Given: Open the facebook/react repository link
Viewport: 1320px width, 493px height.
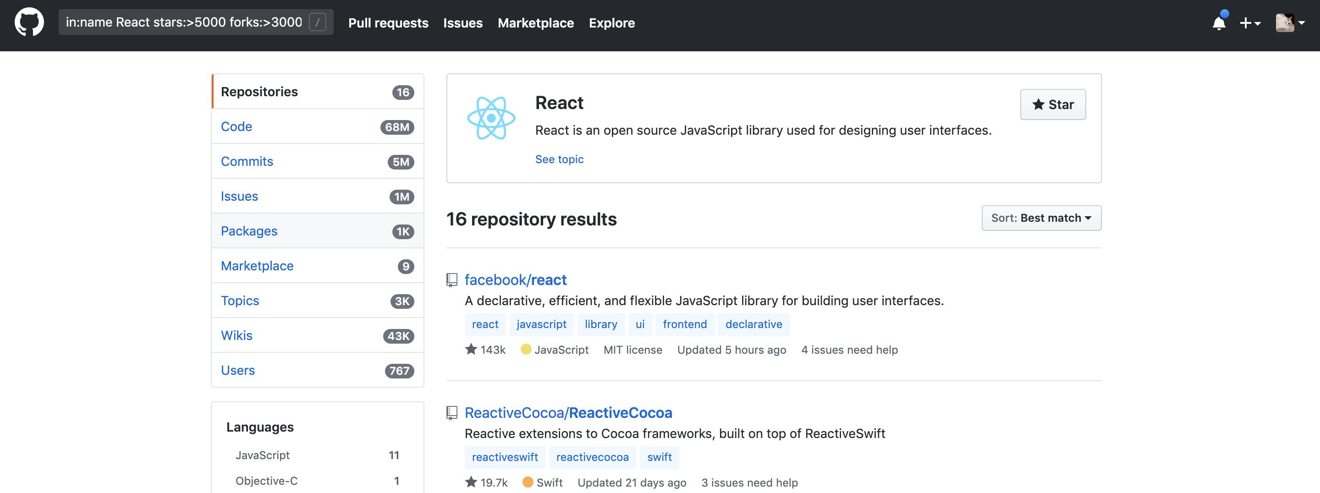Looking at the screenshot, I should click(515, 280).
